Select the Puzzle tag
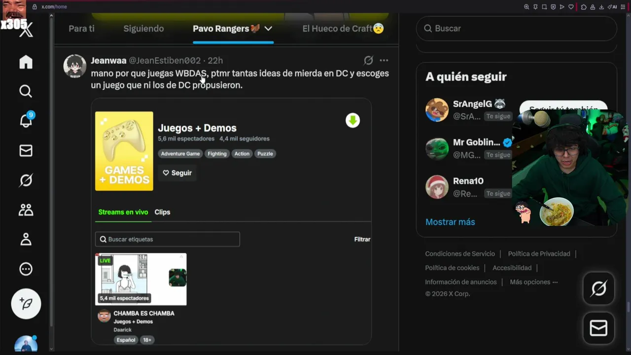Viewport: 631px width, 355px height. 265,154
